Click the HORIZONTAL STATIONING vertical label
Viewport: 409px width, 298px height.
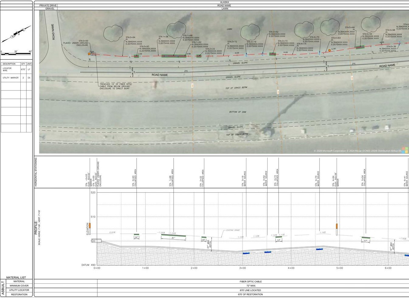36,172
